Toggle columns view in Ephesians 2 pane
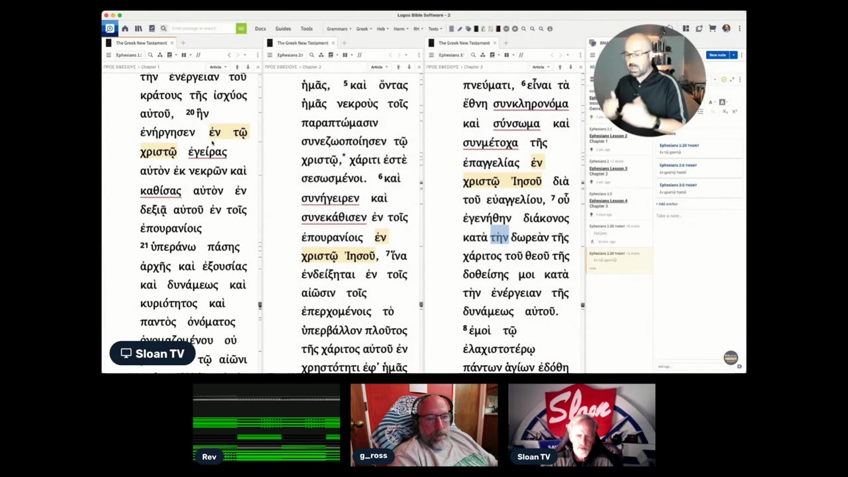The width and height of the screenshot is (848, 477). coord(345,55)
